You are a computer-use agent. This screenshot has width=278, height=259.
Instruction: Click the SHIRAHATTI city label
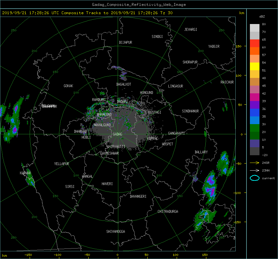[116, 146]
